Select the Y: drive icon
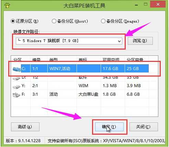169x147 pixels. click(x=16, y=87)
